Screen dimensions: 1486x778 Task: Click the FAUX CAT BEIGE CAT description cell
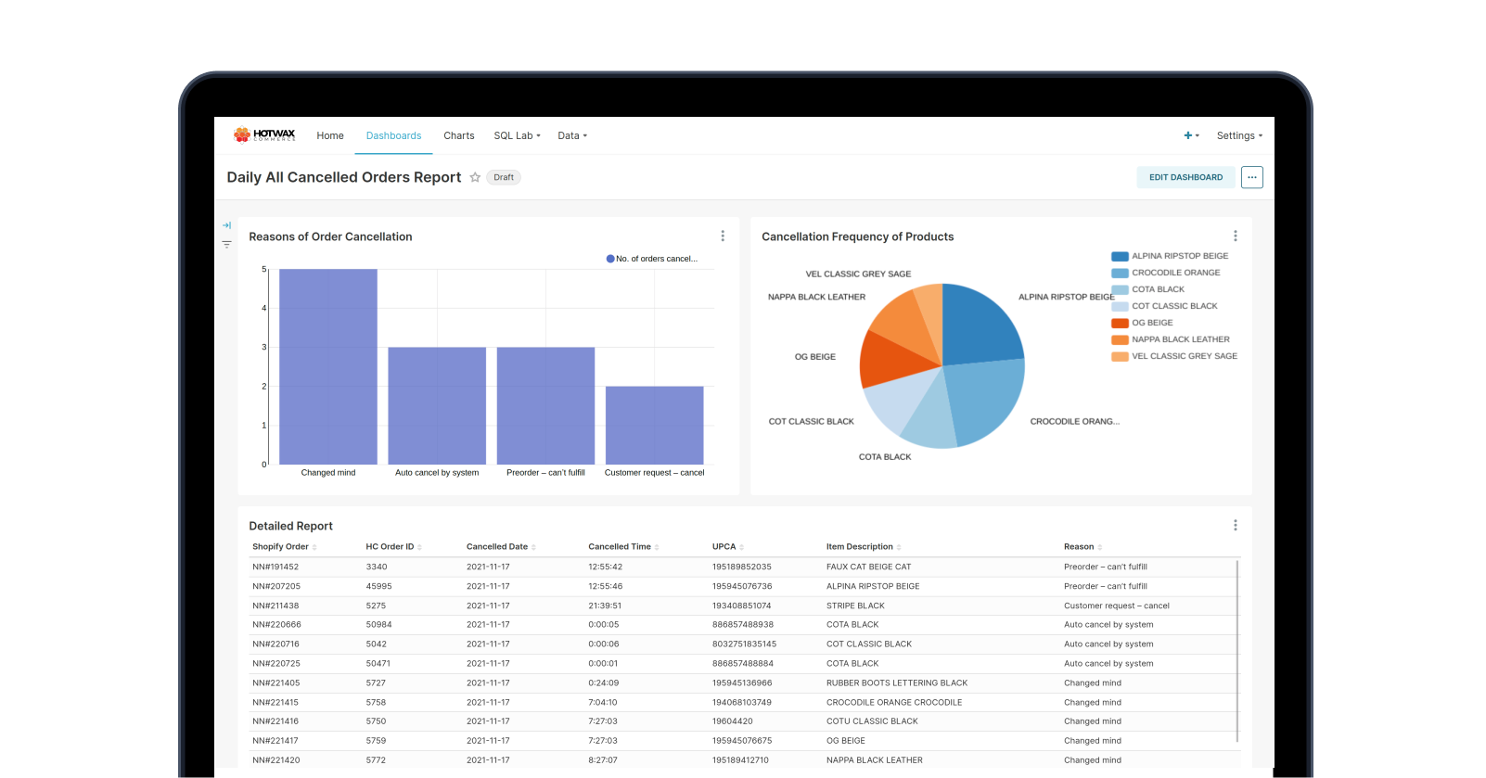869,567
